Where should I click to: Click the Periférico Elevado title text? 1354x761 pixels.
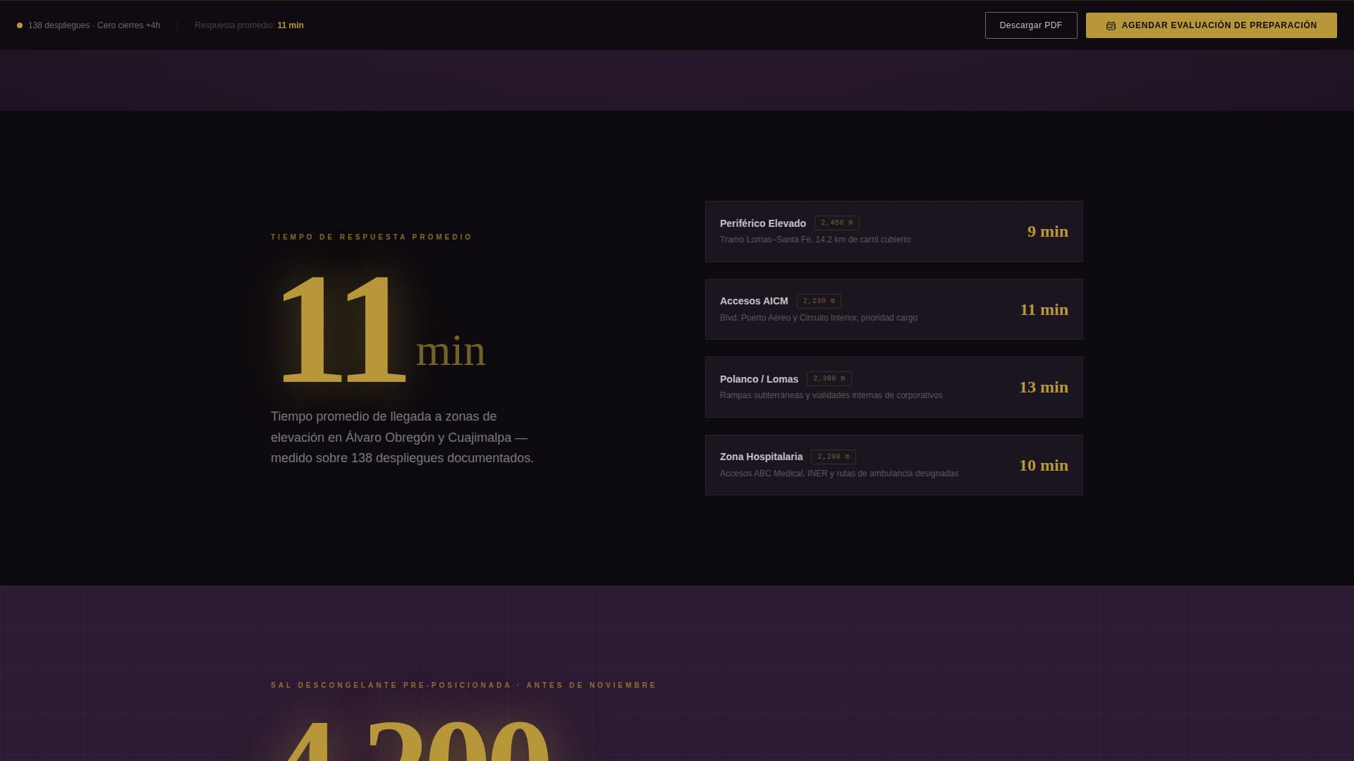pos(762,223)
